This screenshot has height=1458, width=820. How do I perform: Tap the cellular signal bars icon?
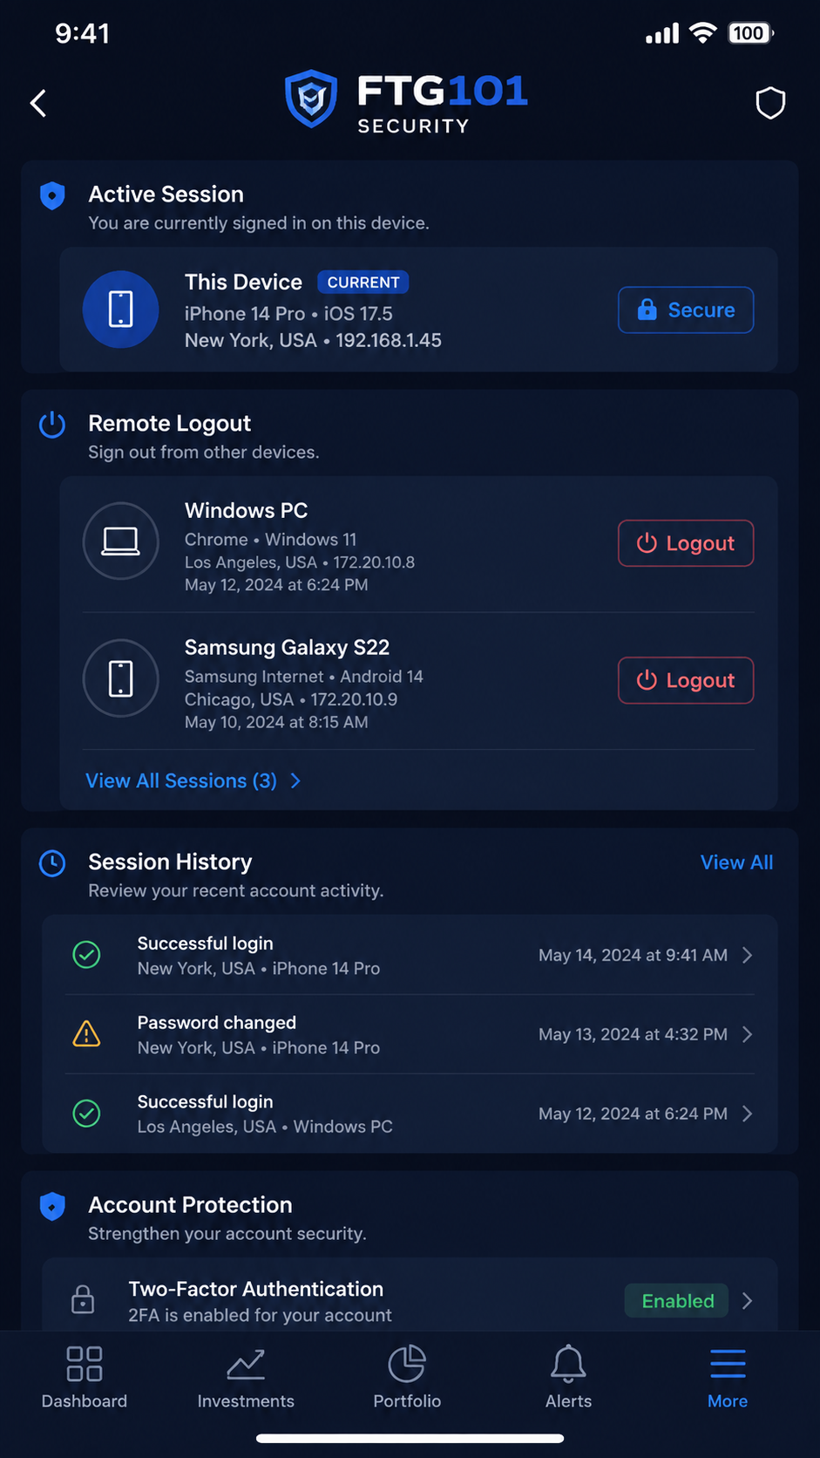point(661,34)
